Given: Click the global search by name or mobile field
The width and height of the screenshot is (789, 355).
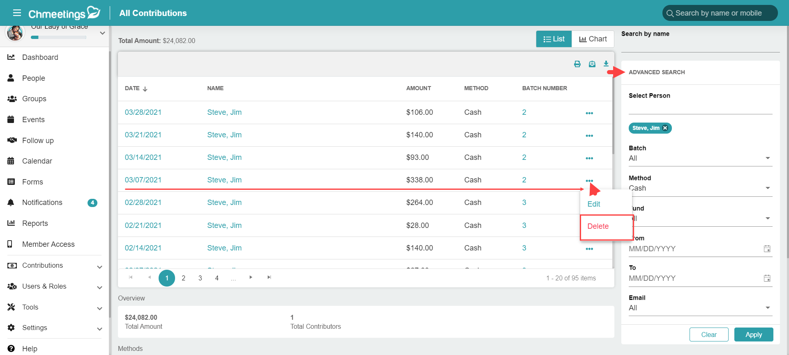Looking at the screenshot, I should point(720,13).
